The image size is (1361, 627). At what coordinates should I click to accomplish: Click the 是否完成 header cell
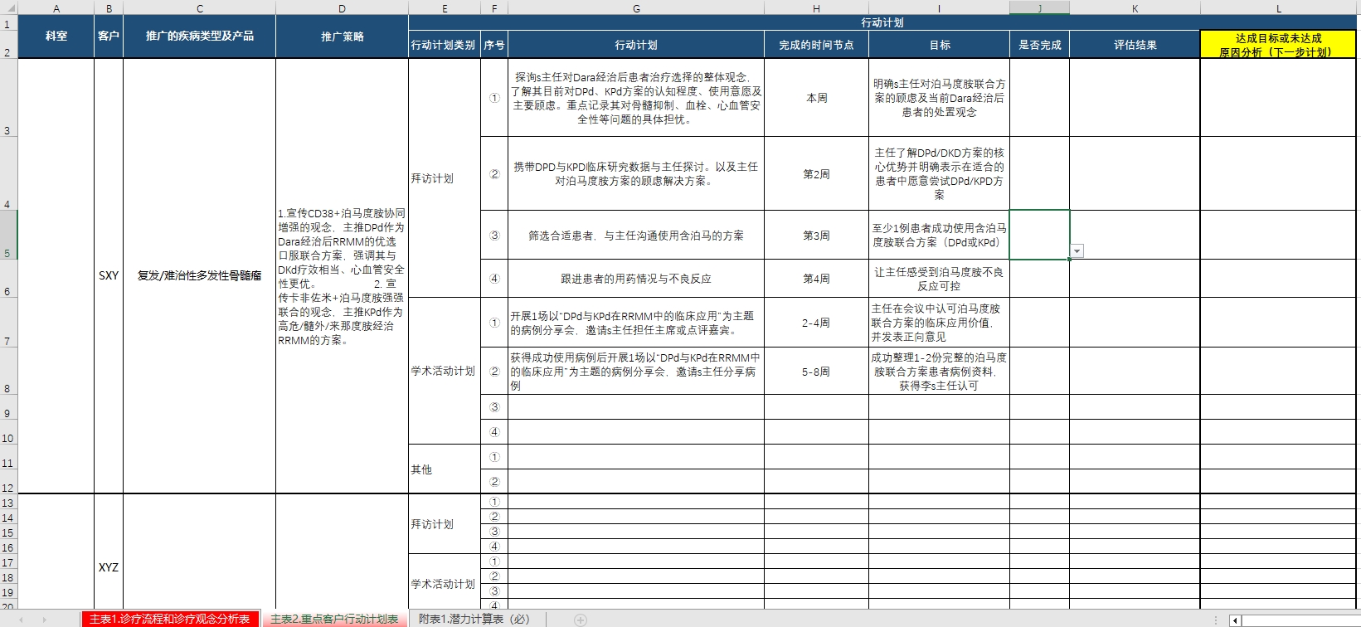coord(1039,45)
